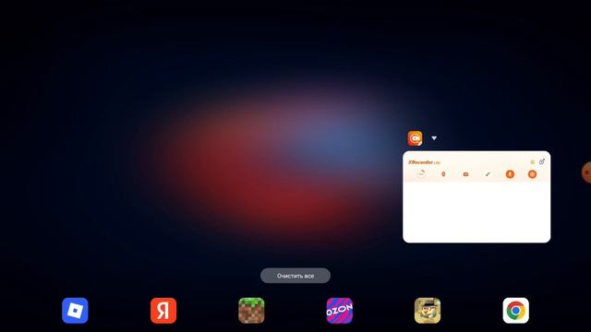Image resolution: width=591 pixels, height=332 pixels.
Task: Launch the Yandex app in the dock
Action: click(x=163, y=311)
